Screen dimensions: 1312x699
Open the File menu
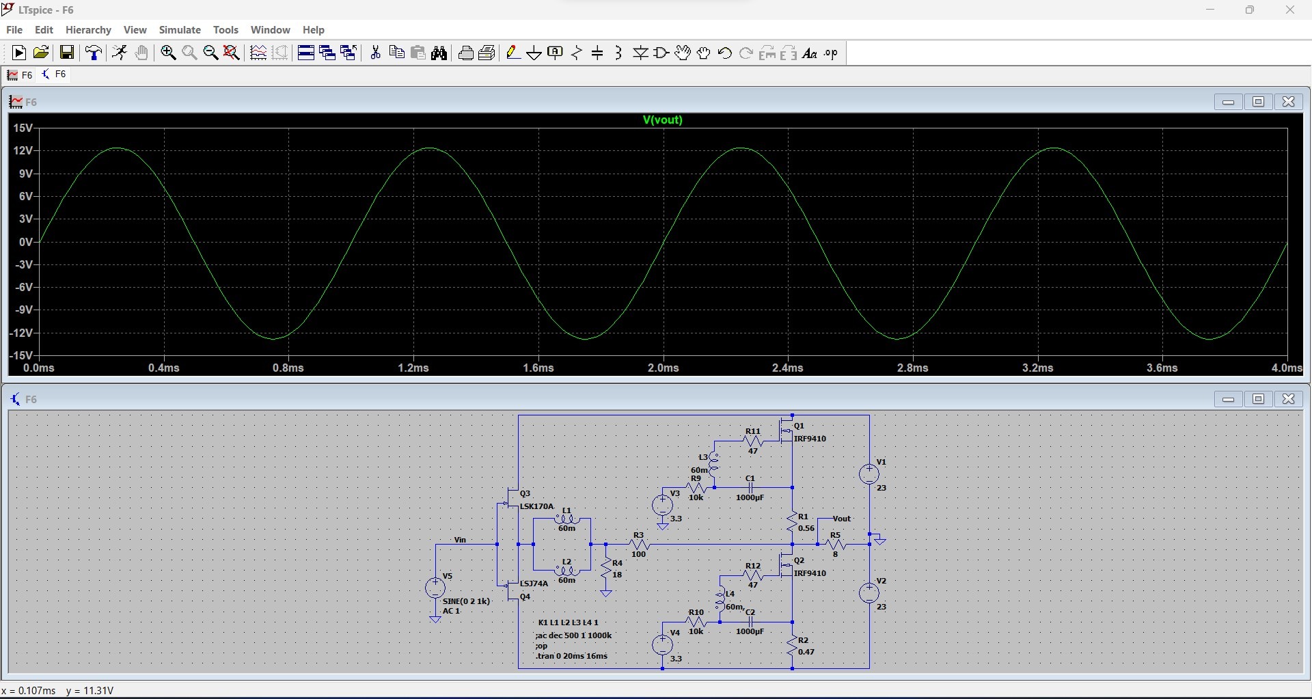(x=14, y=30)
